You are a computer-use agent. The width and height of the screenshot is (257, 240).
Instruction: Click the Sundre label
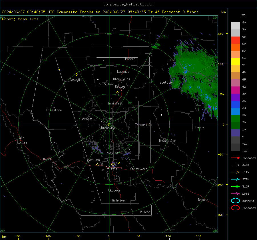[x=87, y=118]
